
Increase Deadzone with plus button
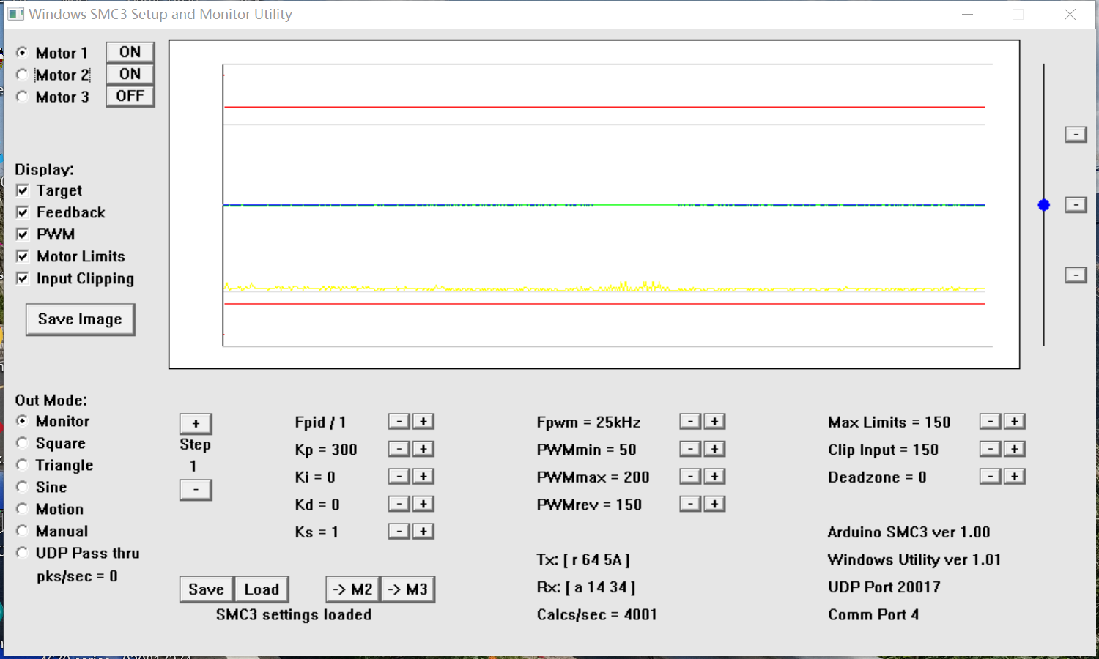click(1015, 476)
